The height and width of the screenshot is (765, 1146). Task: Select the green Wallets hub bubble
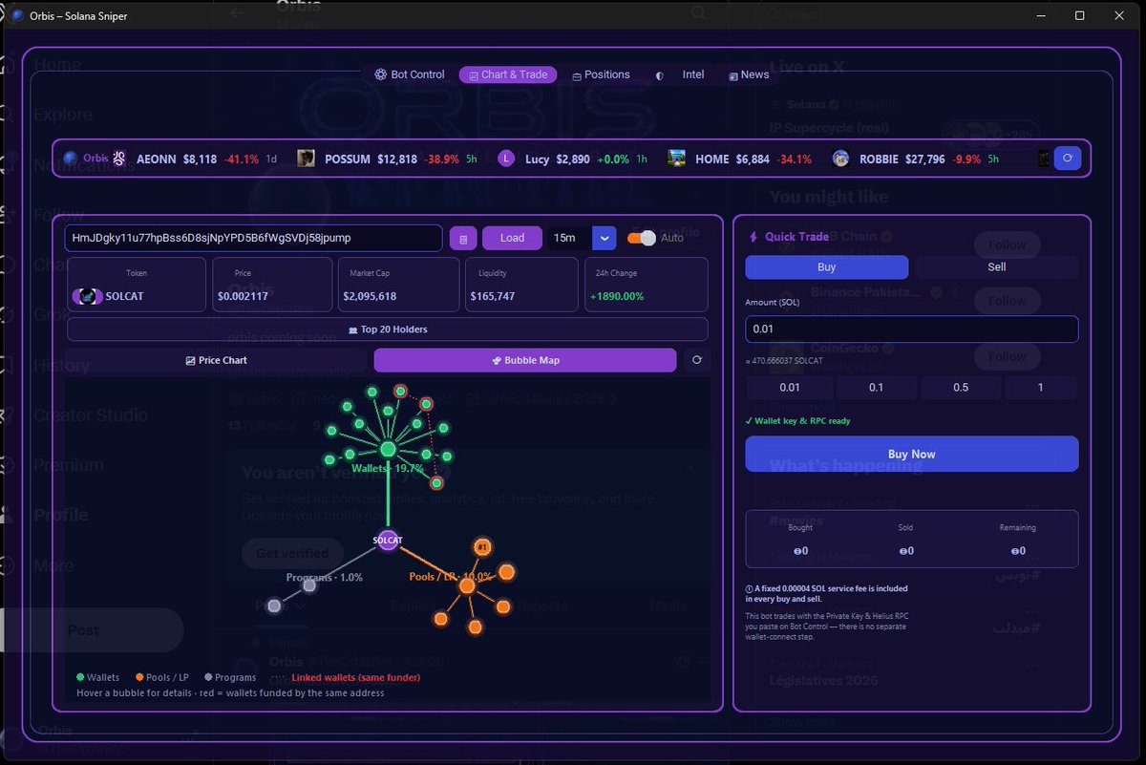click(x=388, y=449)
